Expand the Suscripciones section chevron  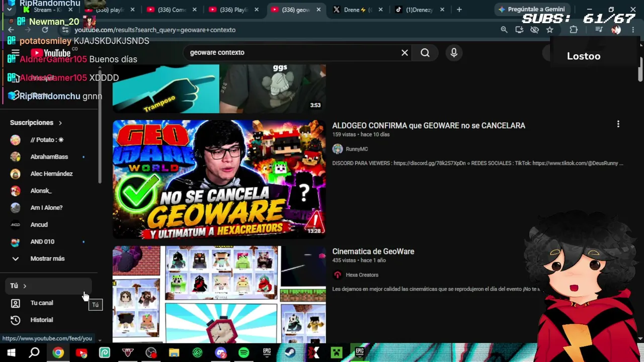coord(60,123)
